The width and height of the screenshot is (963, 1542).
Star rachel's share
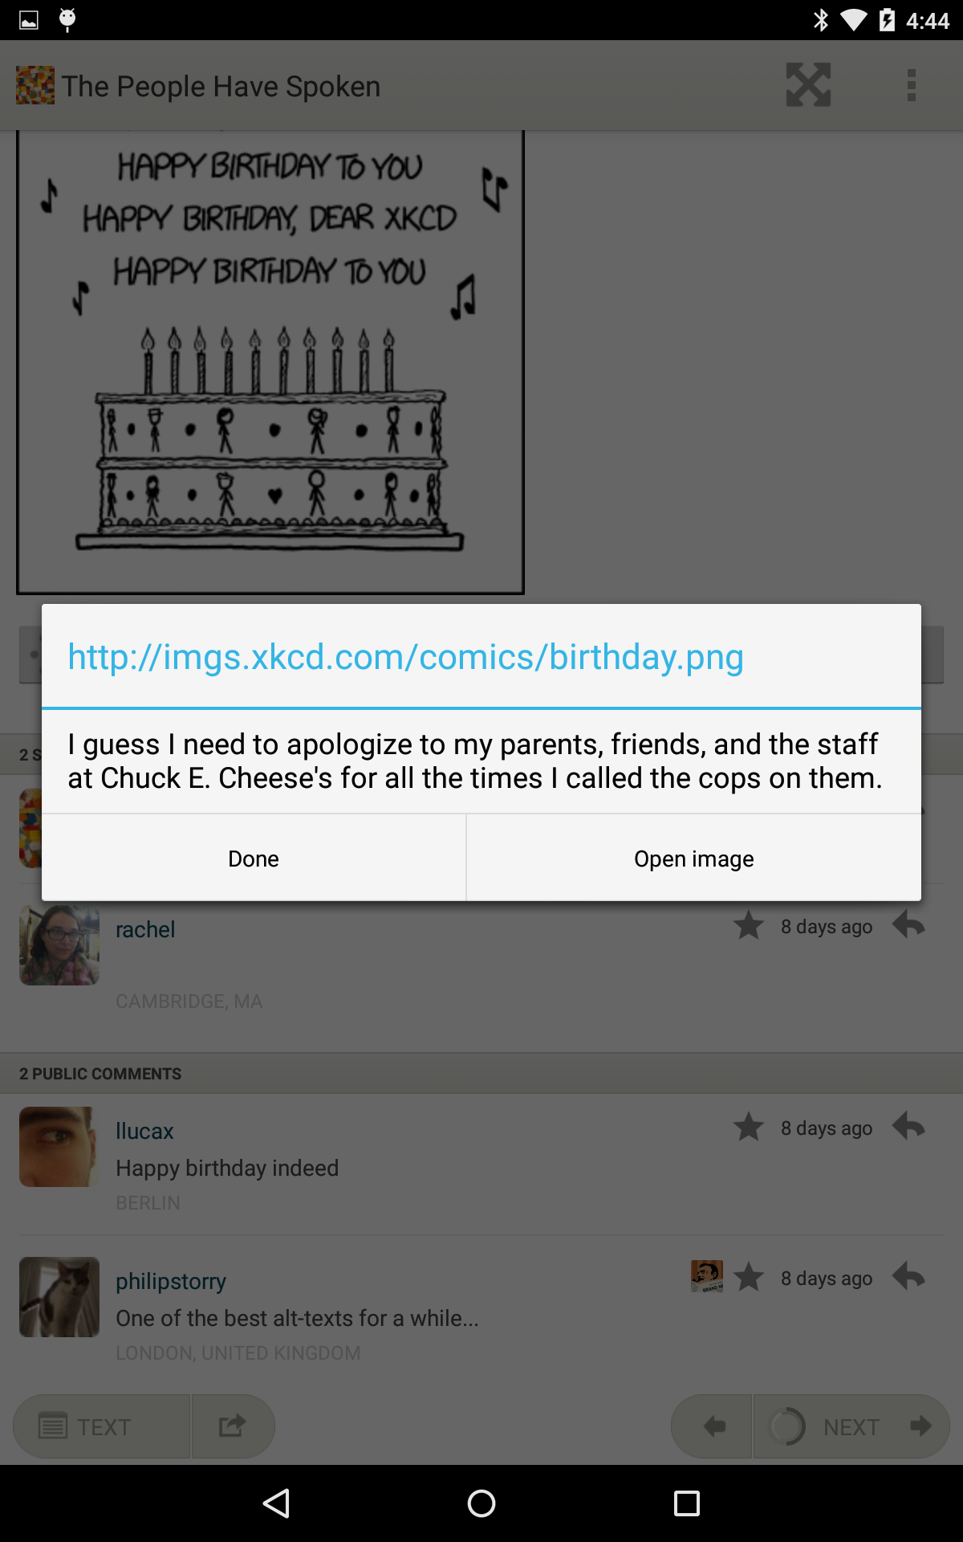tap(749, 926)
